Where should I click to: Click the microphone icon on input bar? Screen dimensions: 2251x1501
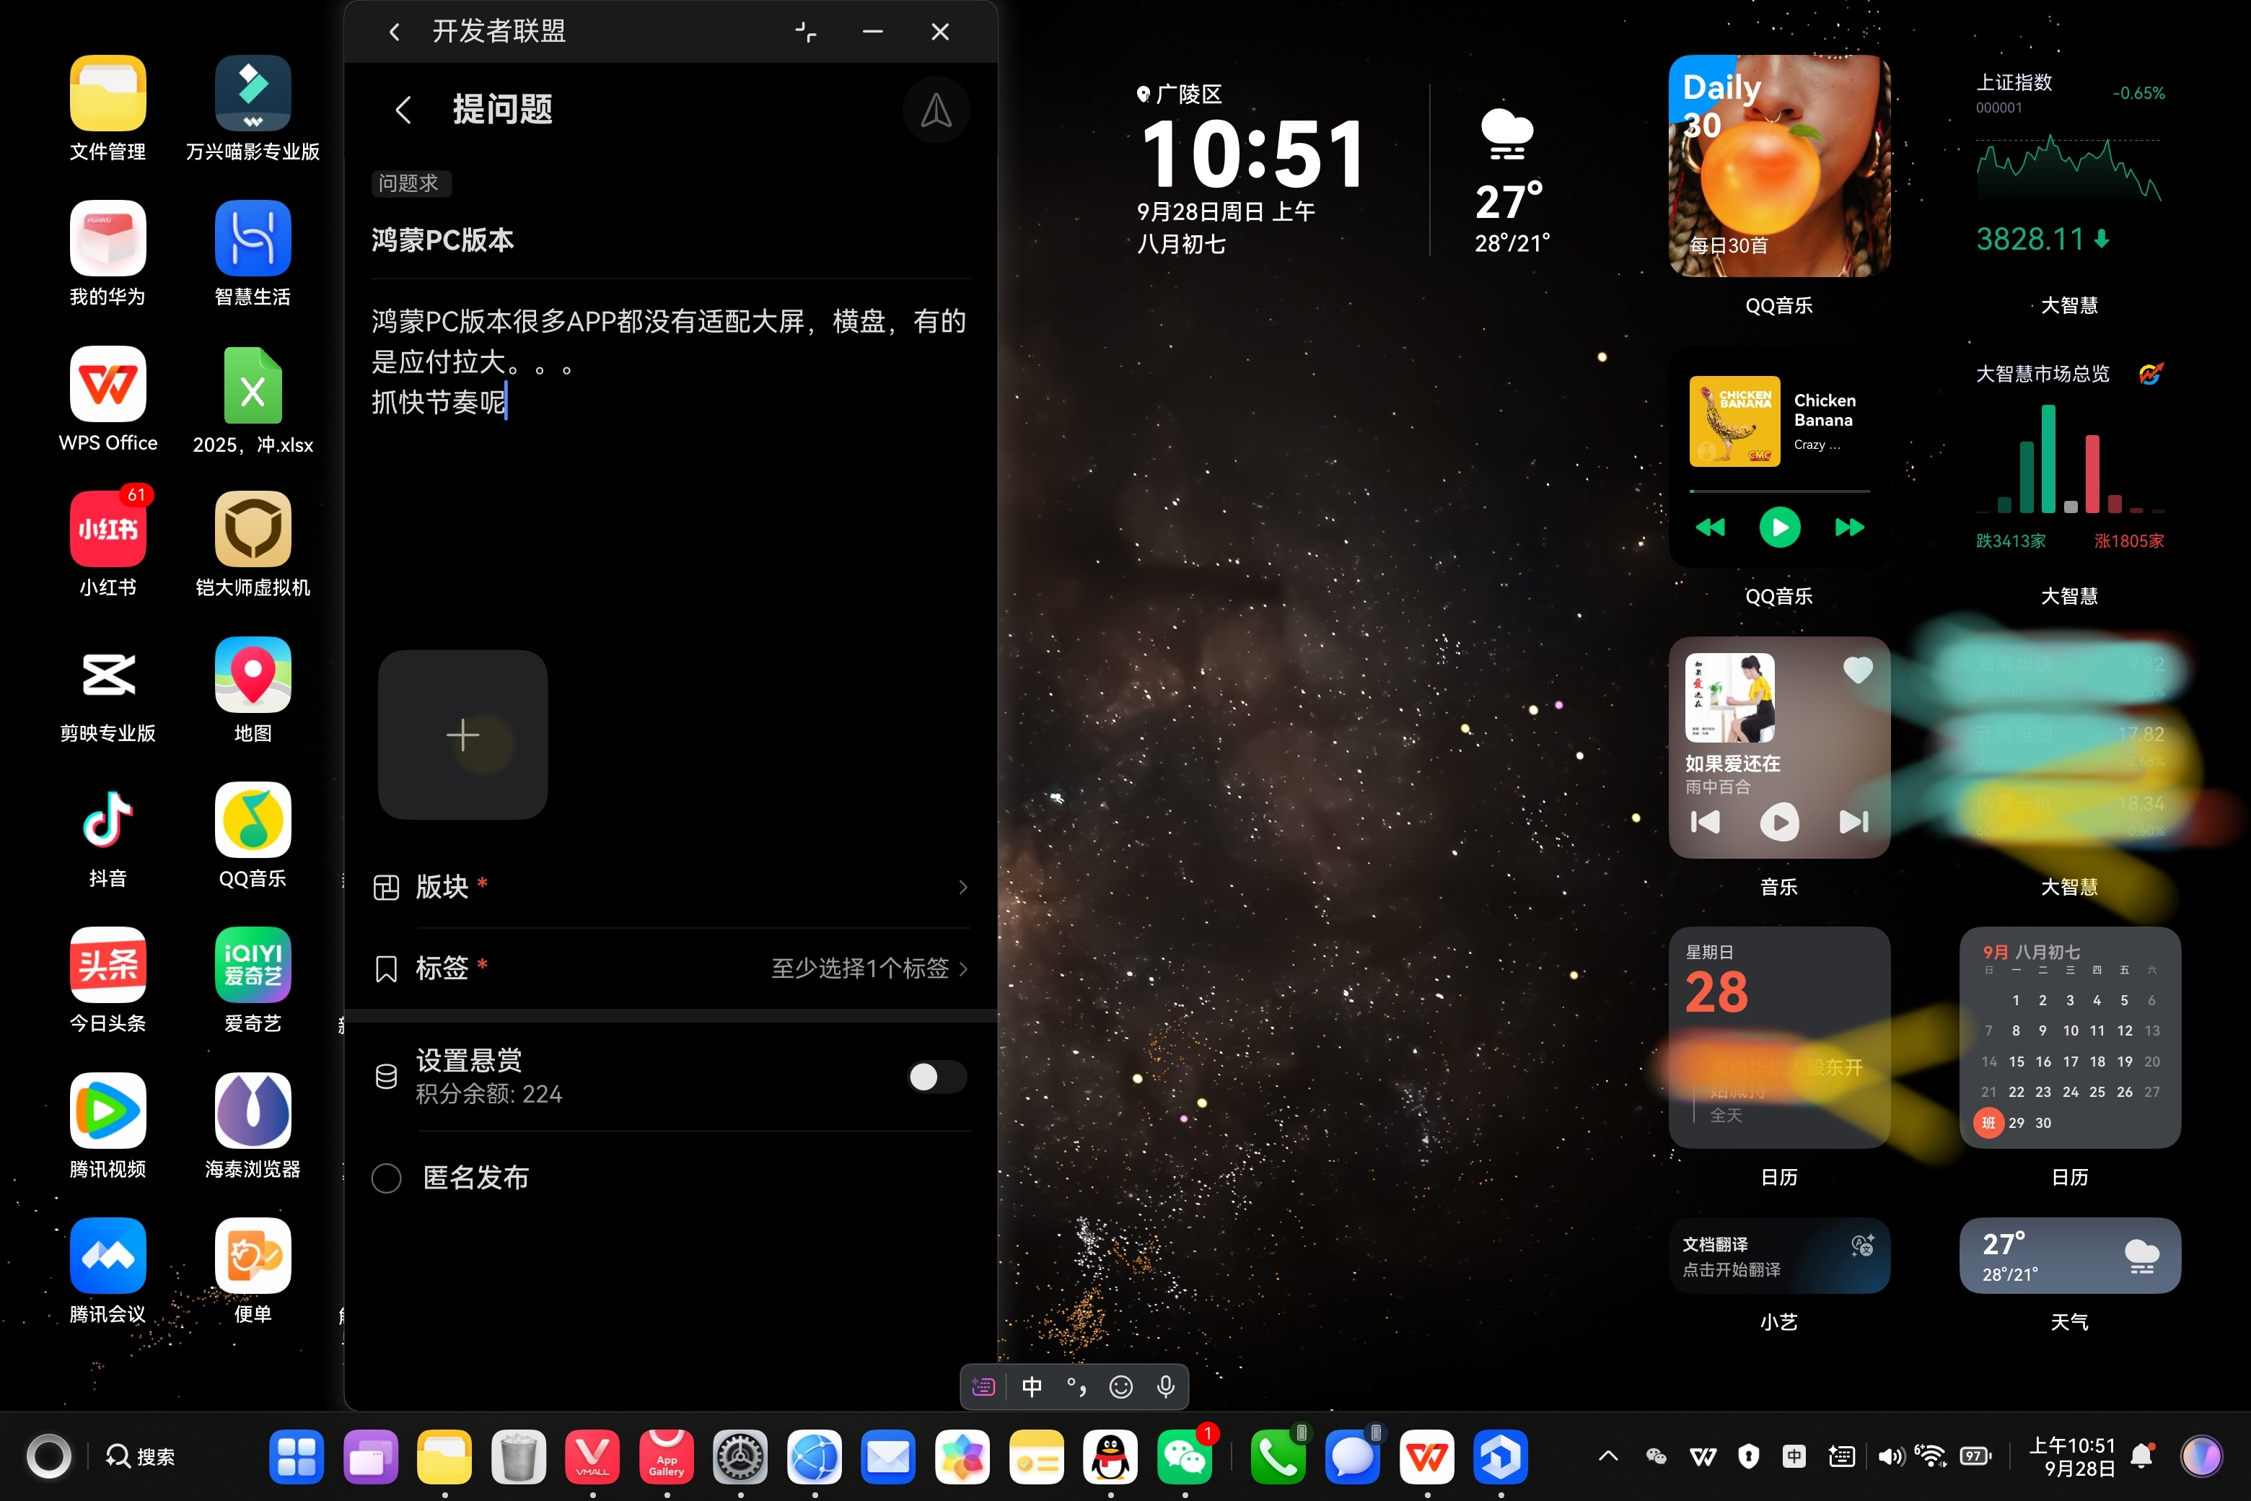tap(1164, 1386)
